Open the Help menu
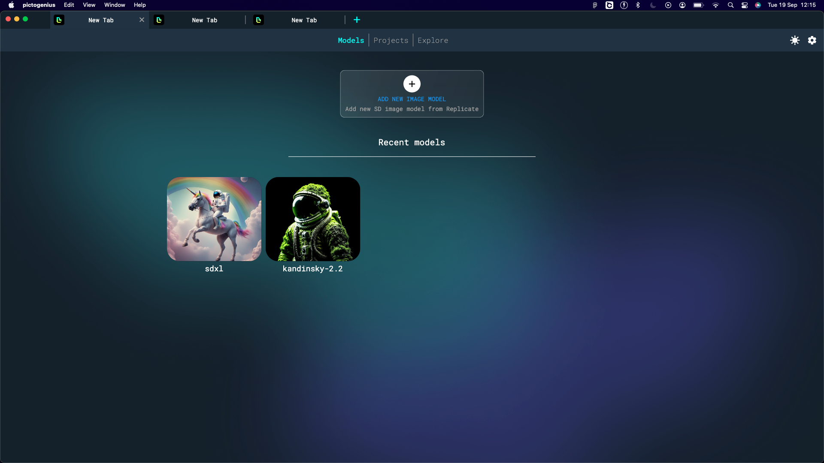The height and width of the screenshot is (463, 824). (x=140, y=5)
